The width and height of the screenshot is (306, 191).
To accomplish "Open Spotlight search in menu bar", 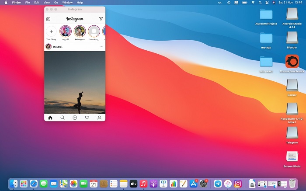I will pyautogui.click(x=260, y=3).
